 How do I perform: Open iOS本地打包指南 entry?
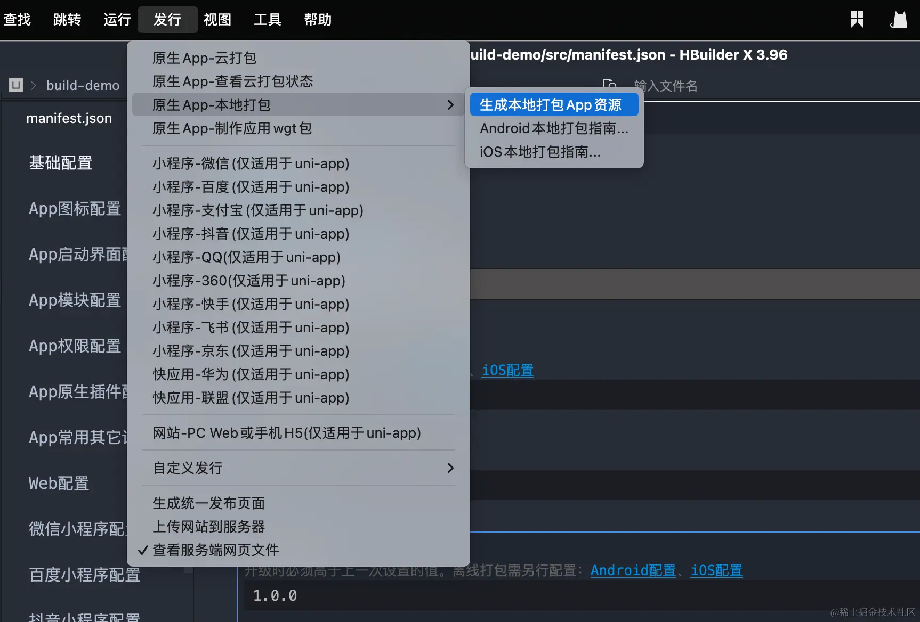pos(540,152)
